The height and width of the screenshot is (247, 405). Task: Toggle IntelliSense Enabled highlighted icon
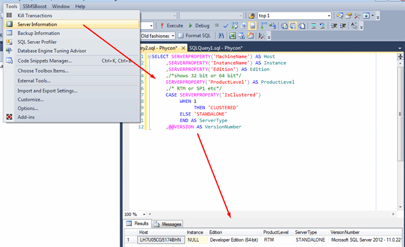[x=252, y=25]
